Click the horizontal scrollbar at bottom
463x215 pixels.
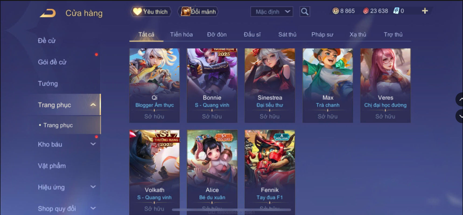pyautogui.click(x=231, y=210)
